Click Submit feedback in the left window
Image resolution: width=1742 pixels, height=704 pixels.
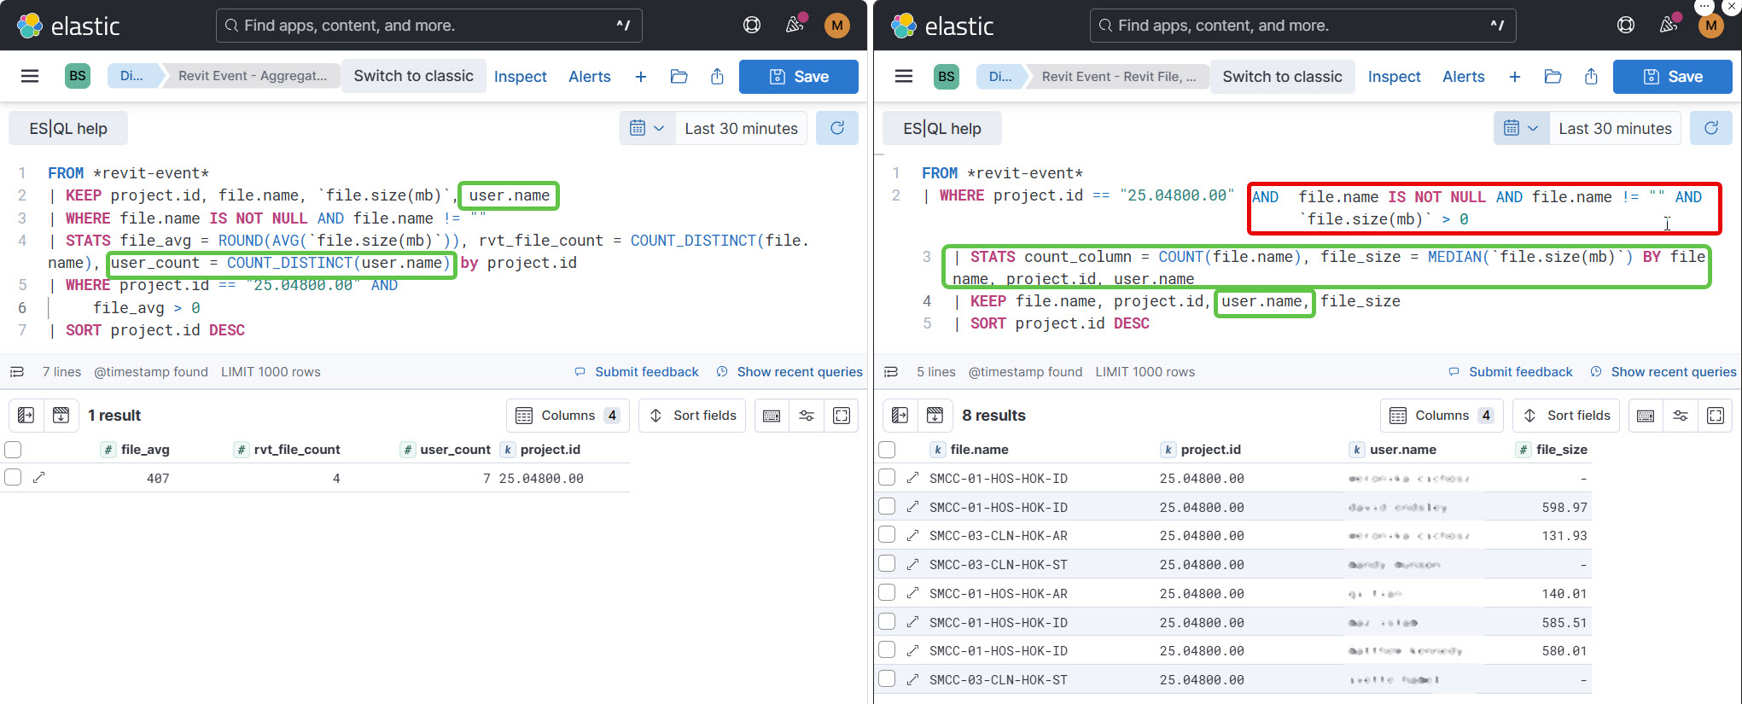[x=637, y=372]
